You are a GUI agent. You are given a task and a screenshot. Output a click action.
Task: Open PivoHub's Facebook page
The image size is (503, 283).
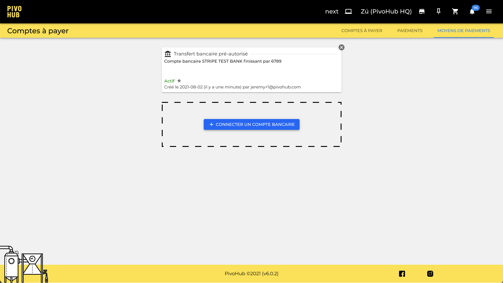(x=402, y=273)
